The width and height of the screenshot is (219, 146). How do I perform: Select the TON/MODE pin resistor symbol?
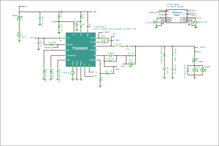(x=51, y=72)
